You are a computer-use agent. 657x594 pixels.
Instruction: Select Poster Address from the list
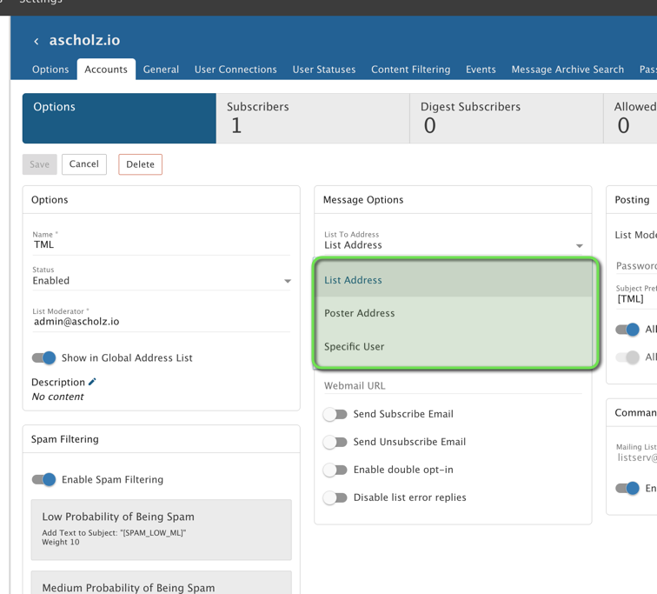pyautogui.click(x=360, y=313)
